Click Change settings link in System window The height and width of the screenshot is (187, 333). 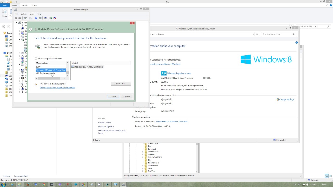286,99
